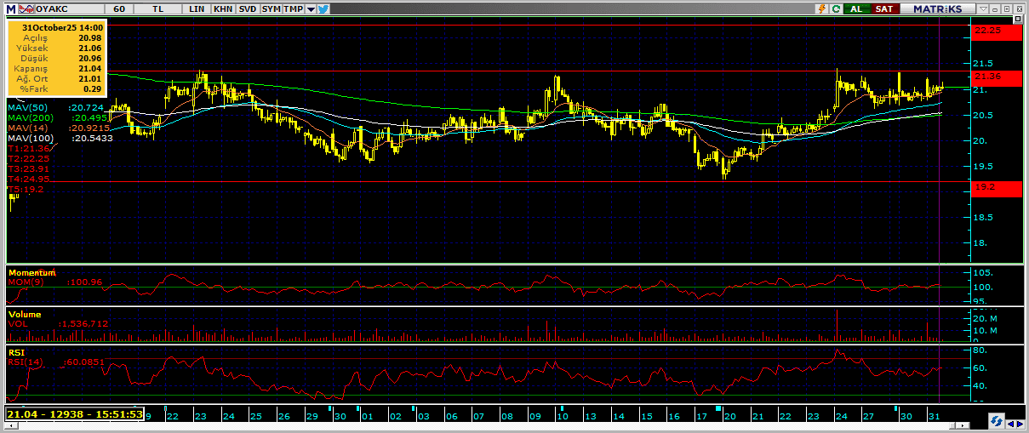Toggle the KHN option in toolbar
This screenshot has height=433, width=1029.
point(222,9)
